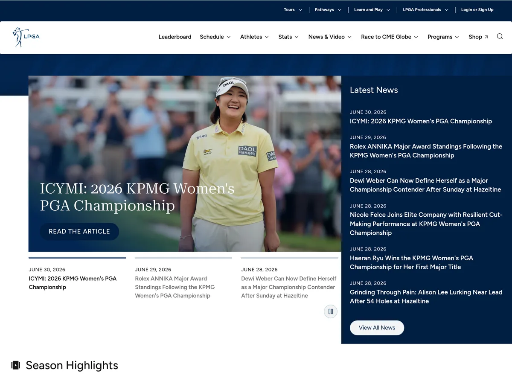
Task: Open the Stats menu
Action: coord(289,37)
